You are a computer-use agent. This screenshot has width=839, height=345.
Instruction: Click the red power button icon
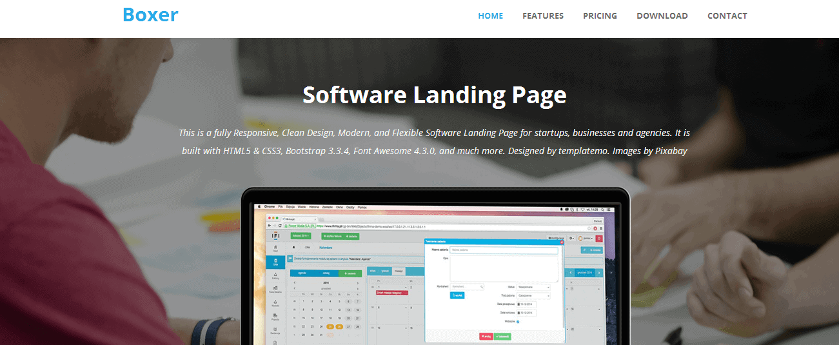point(599,238)
